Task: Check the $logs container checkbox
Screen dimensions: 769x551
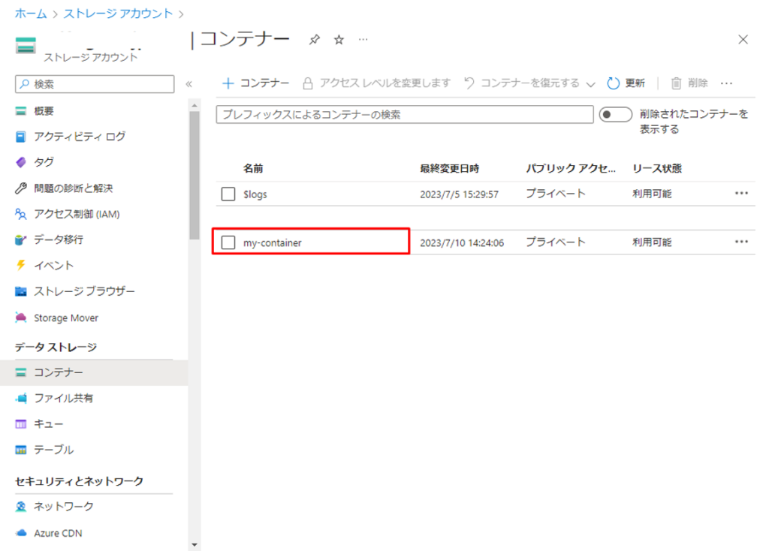Action: [229, 194]
